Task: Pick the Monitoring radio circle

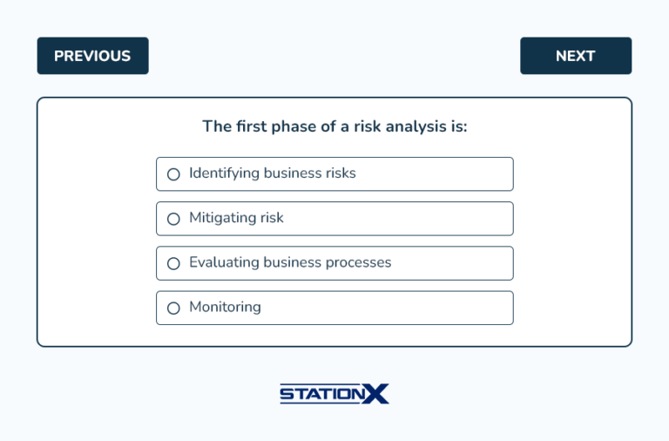Action: point(173,308)
